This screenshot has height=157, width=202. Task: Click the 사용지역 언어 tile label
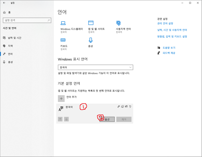click(x=123, y=29)
